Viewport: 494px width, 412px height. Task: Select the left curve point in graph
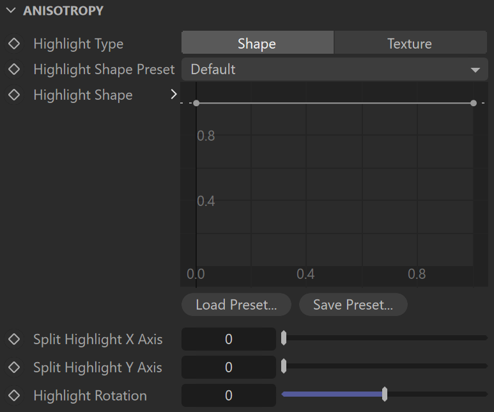pyautogui.click(x=196, y=103)
